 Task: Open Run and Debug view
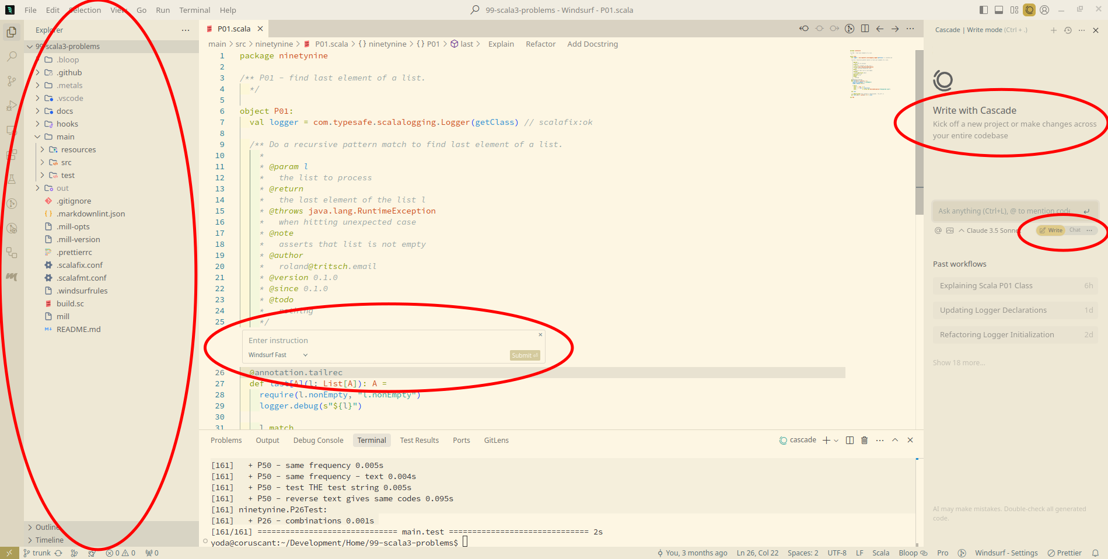tap(12, 106)
